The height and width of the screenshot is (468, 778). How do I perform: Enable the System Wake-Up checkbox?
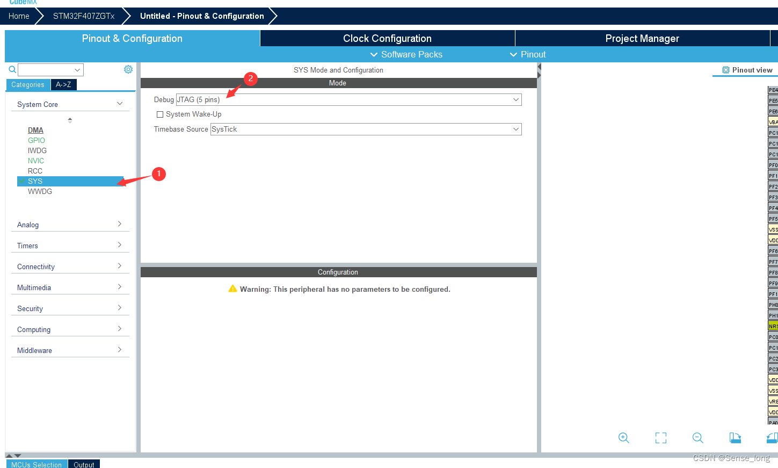pyautogui.click(x=160, y=114)
